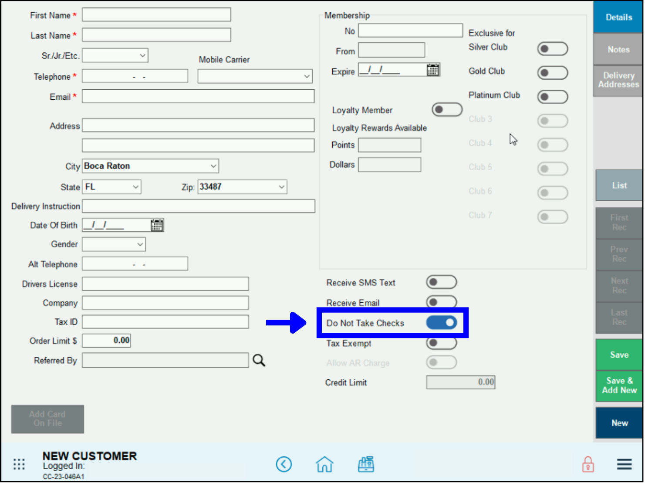The image size is (645, 483).
Task: Click the First Name field
Action: pos(156,14)
